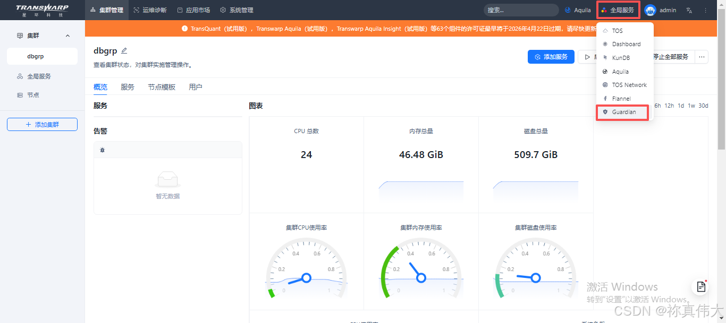
Task: Click the admin avatar icon
Action: click(650, 10)
